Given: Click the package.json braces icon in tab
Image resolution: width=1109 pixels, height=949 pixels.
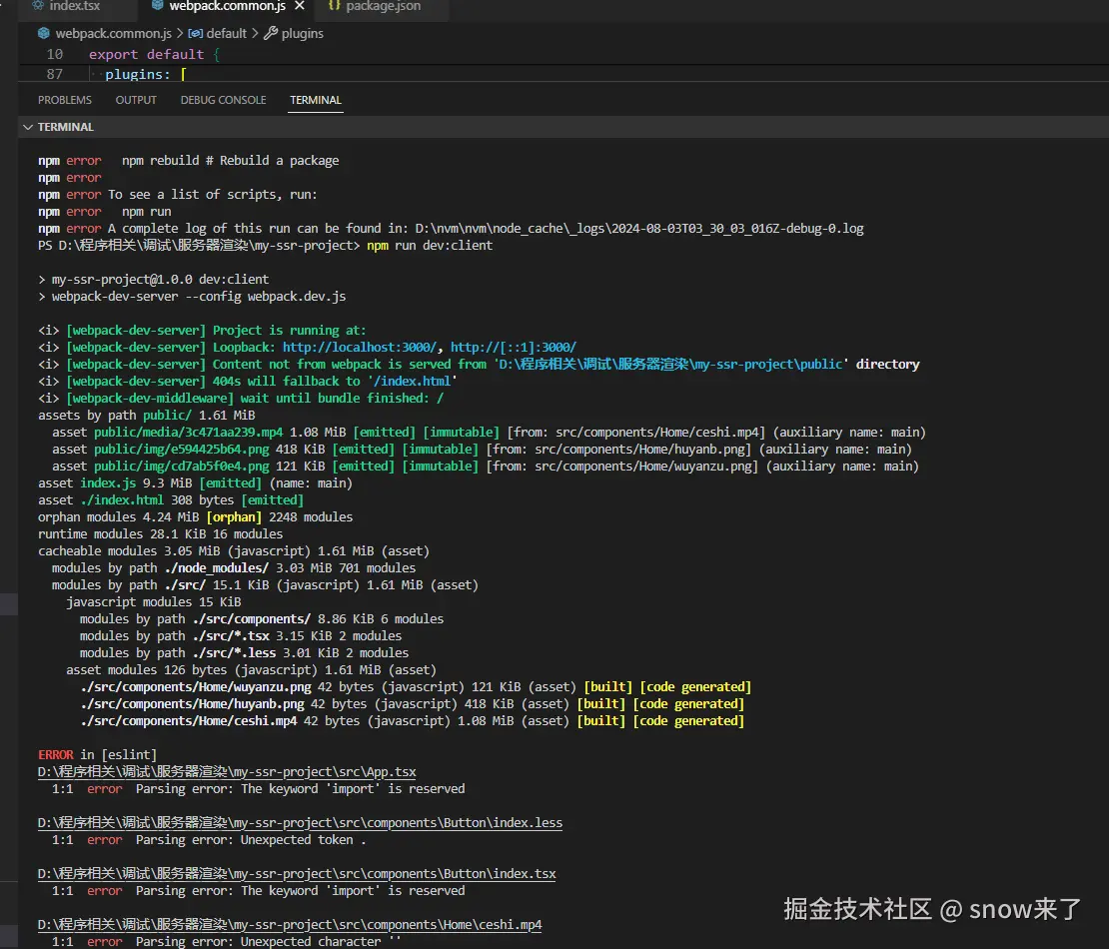Looking at the screenshot, I should (334, 6).
